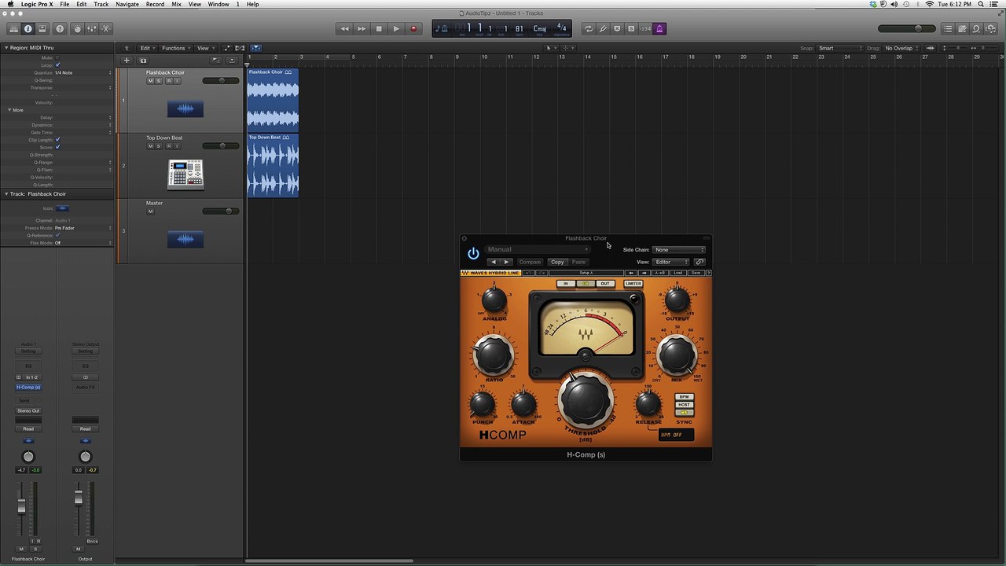Open the Navigate menu

point(127,4)
